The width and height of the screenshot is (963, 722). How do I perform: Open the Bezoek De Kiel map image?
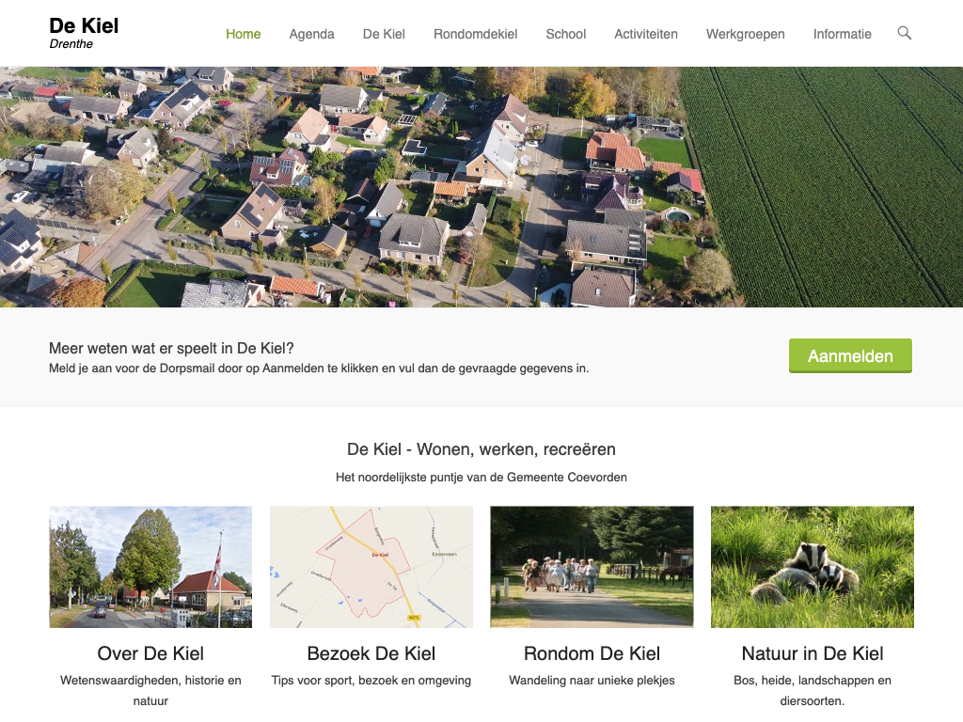[x=371, y=567]
